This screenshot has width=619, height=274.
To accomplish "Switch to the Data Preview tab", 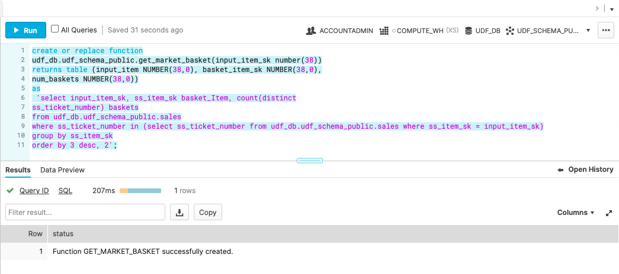I will [x=62, y=170].
